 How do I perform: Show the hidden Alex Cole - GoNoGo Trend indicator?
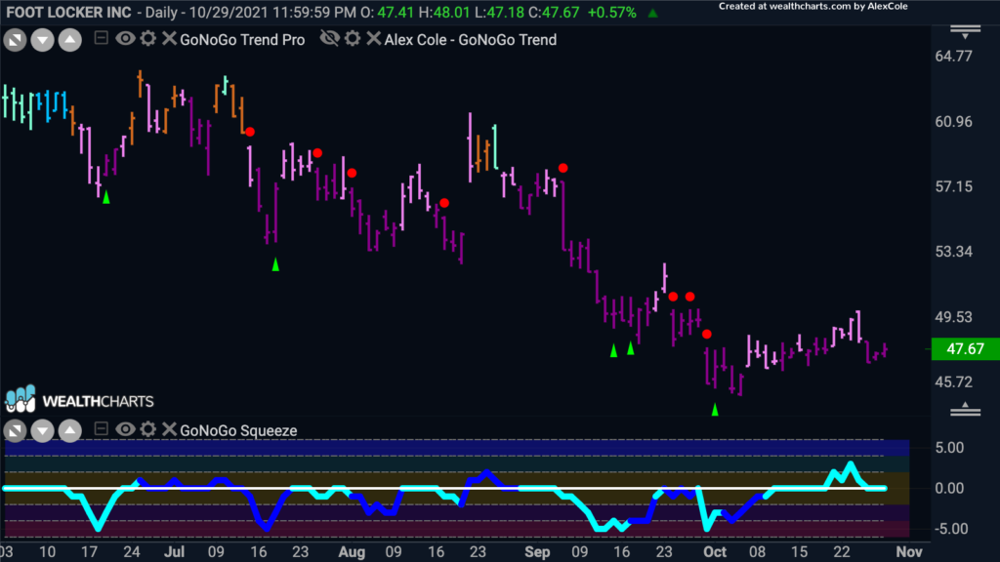coord(329,39)
